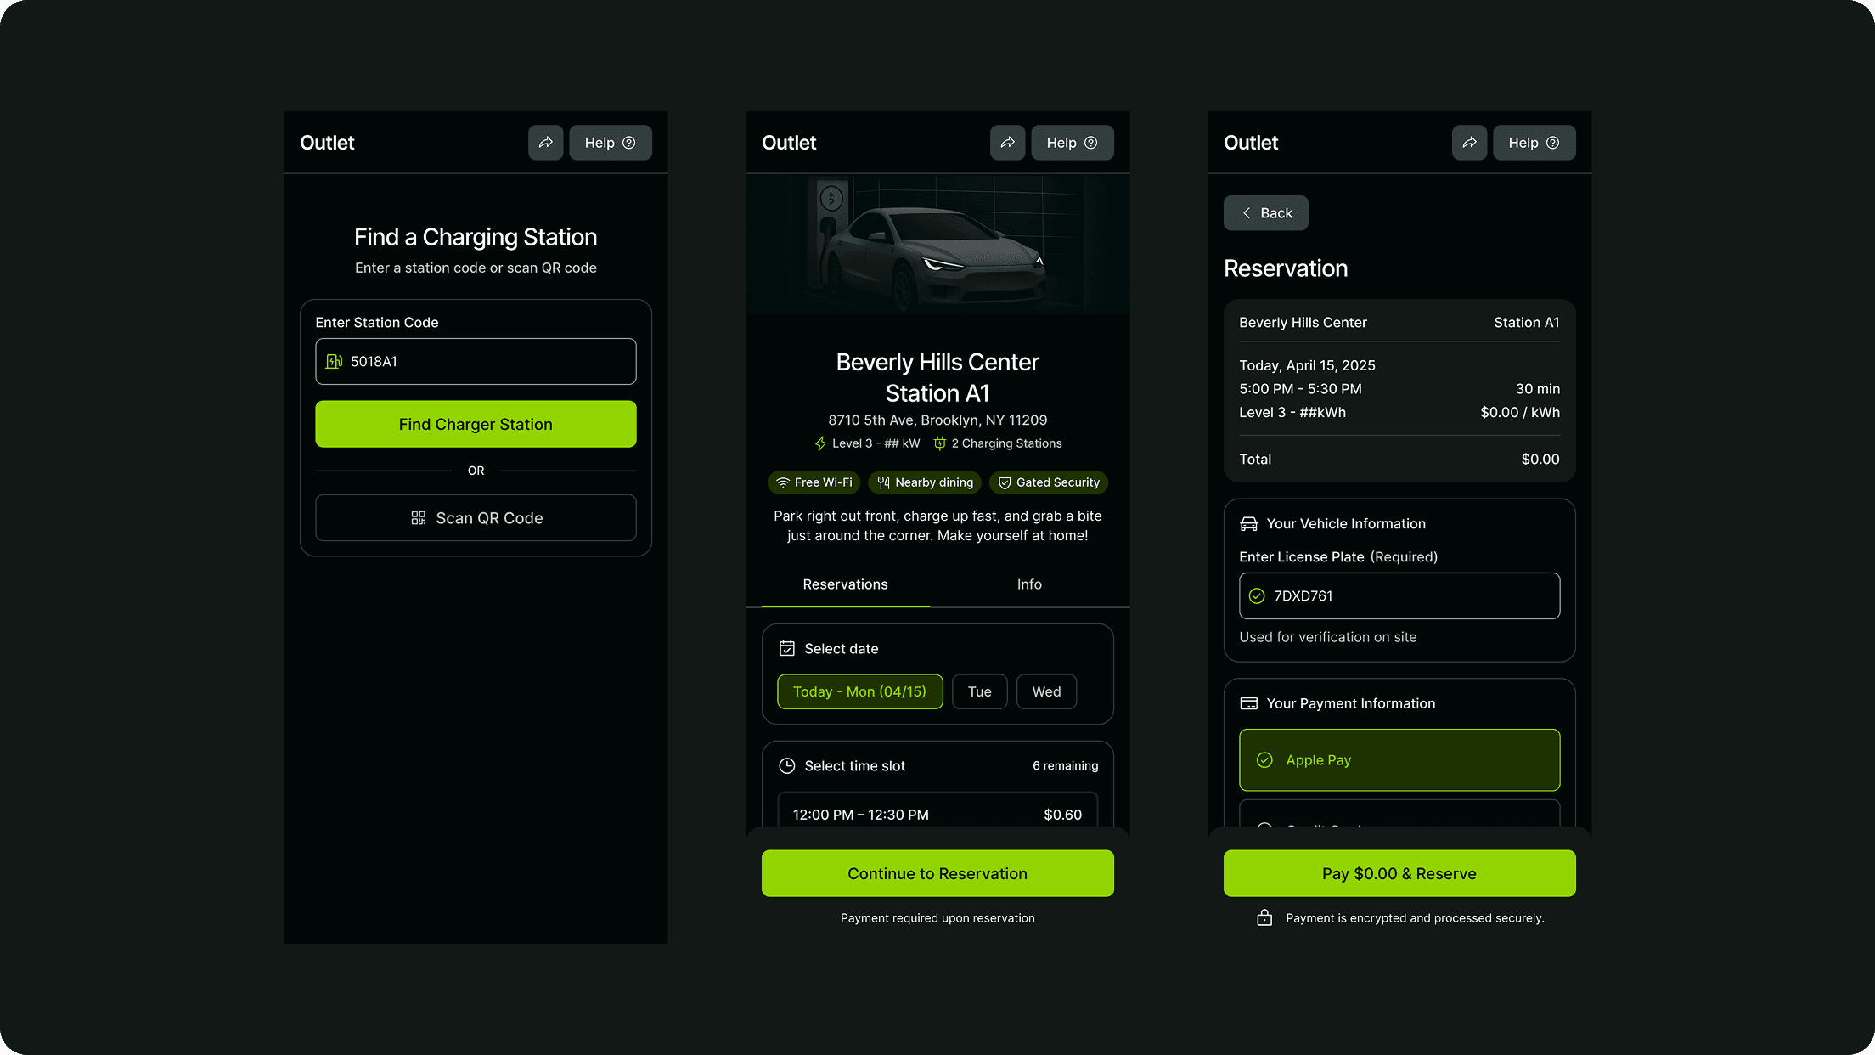Choose Tue date option
Image resolution: width=1875 pixels, height=1055 pixels.
coord(979,691)
